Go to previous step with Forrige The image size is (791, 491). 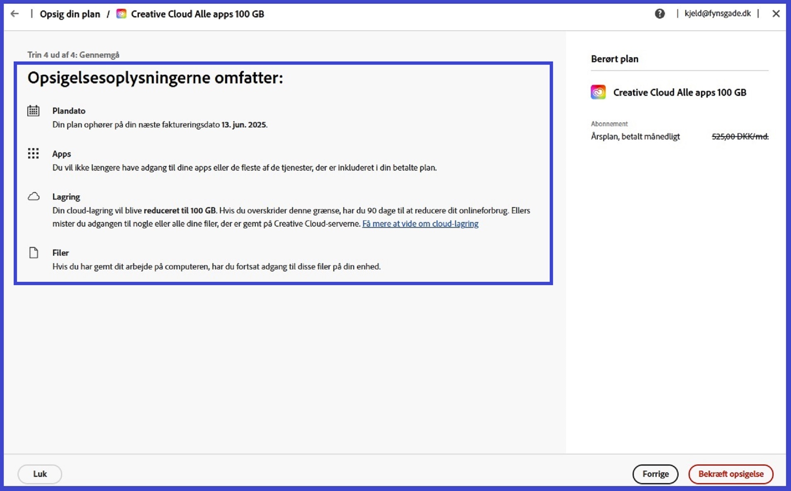[655, 474]
